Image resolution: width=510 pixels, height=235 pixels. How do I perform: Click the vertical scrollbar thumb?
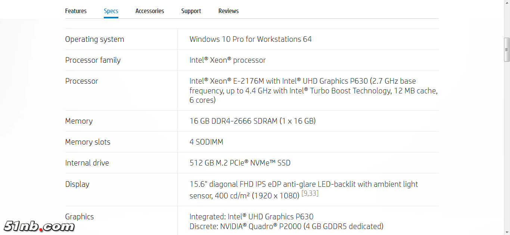click(507, 49)
